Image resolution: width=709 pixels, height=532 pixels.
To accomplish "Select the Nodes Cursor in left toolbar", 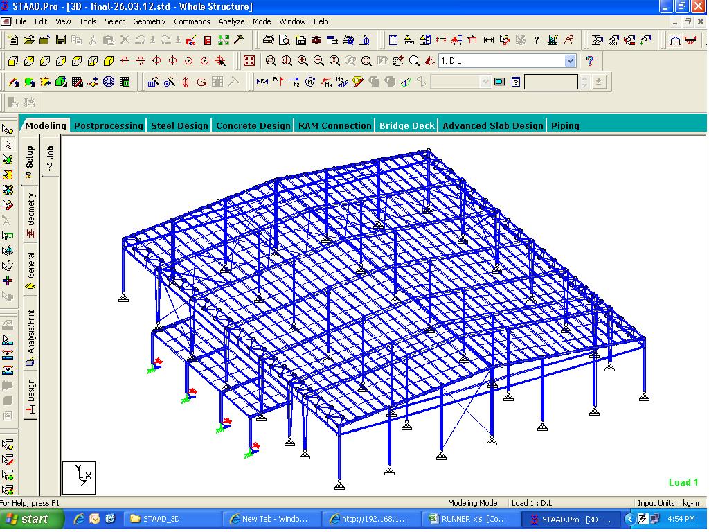I will tap(8, 129).
